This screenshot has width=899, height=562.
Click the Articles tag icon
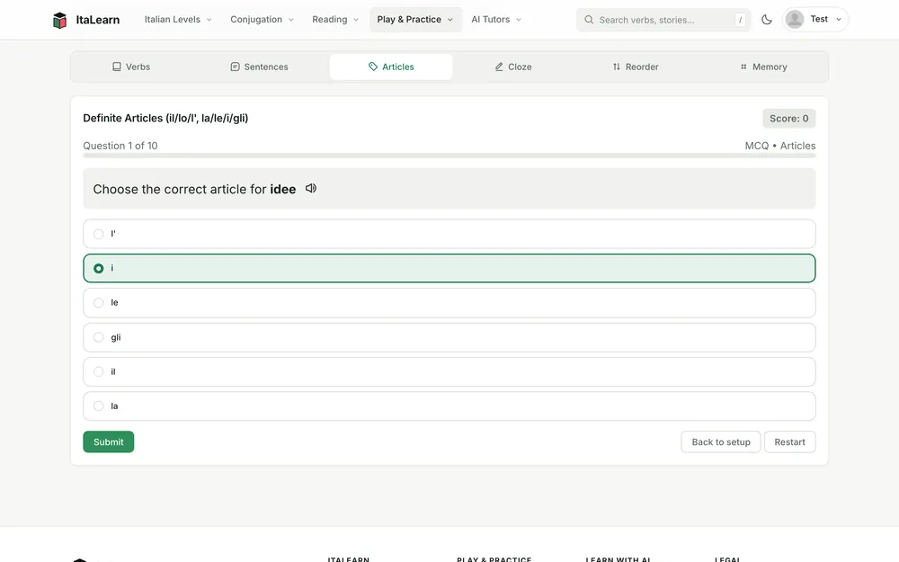373,67
